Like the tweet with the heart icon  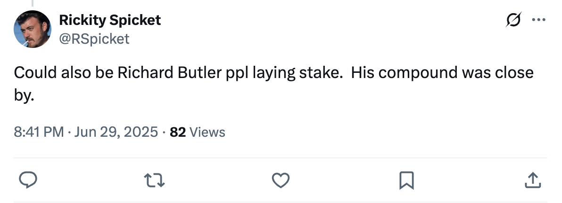[x=281, y=180]
